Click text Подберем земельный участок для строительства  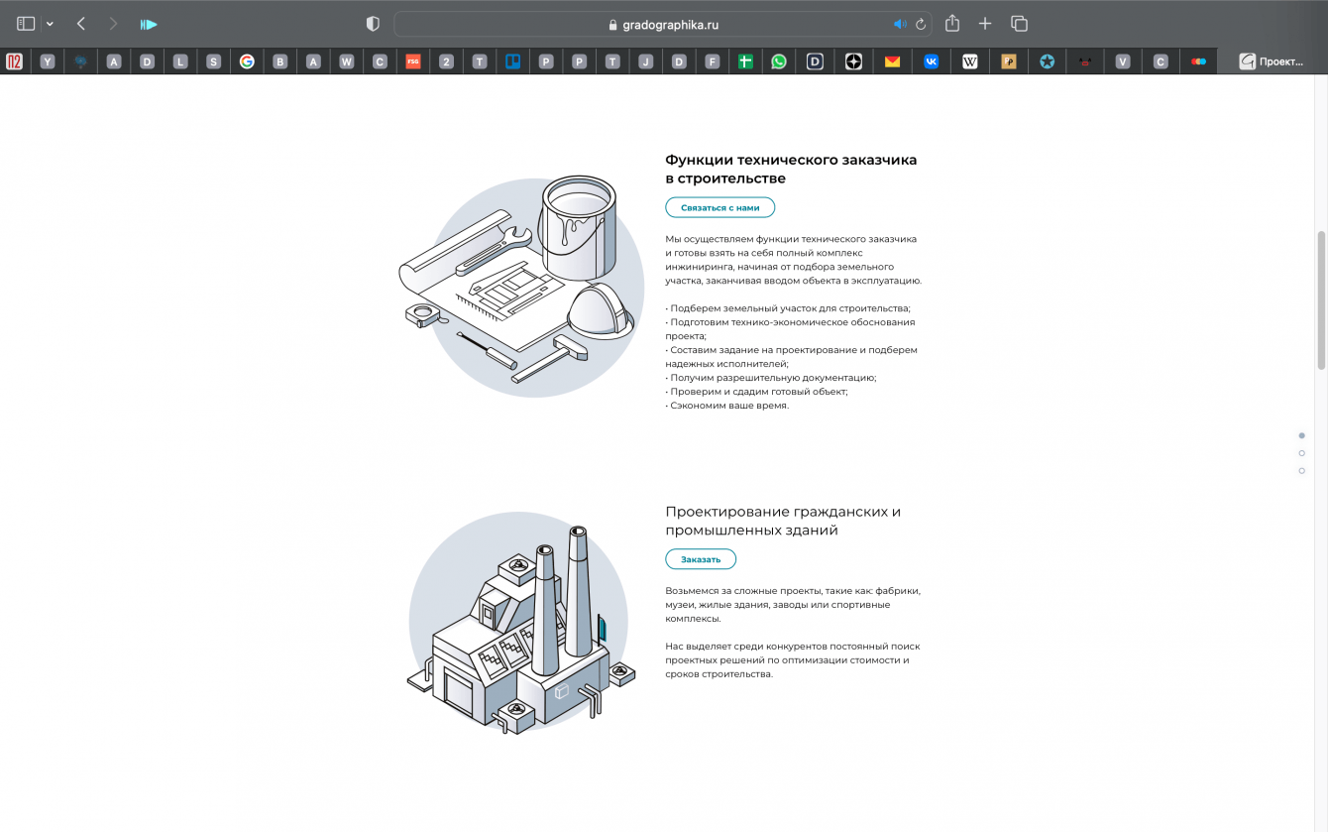(790, 308)
